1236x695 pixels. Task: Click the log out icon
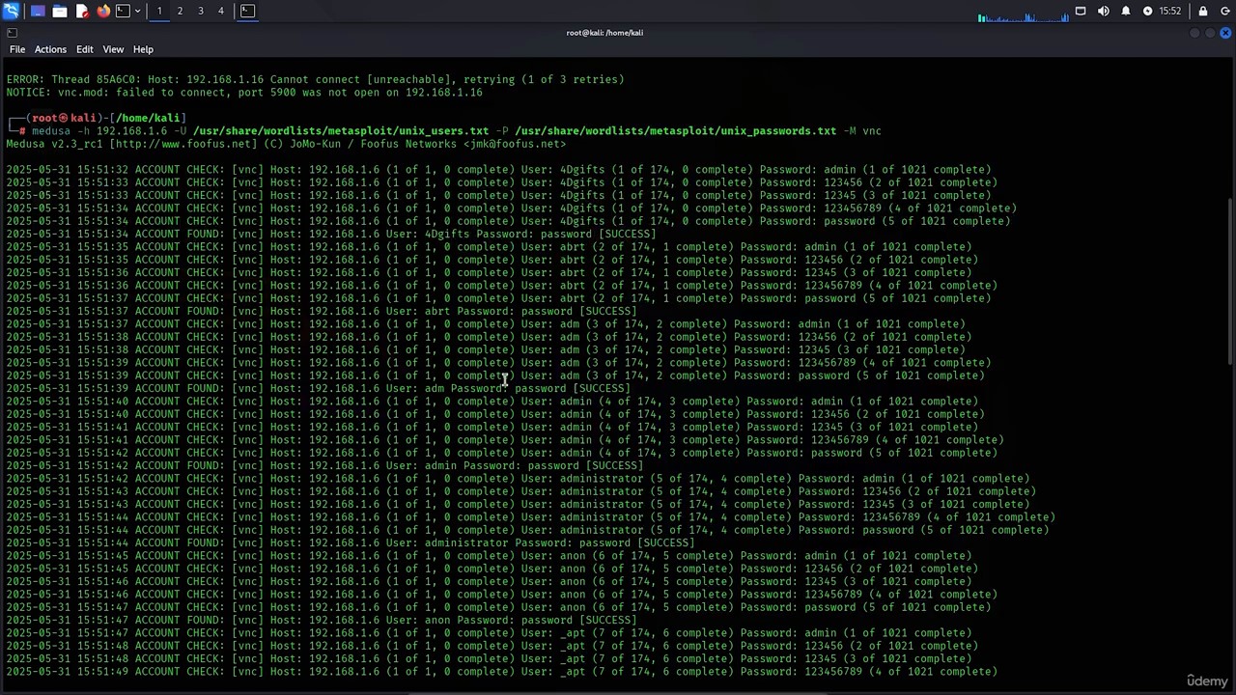click(1225, 11)
